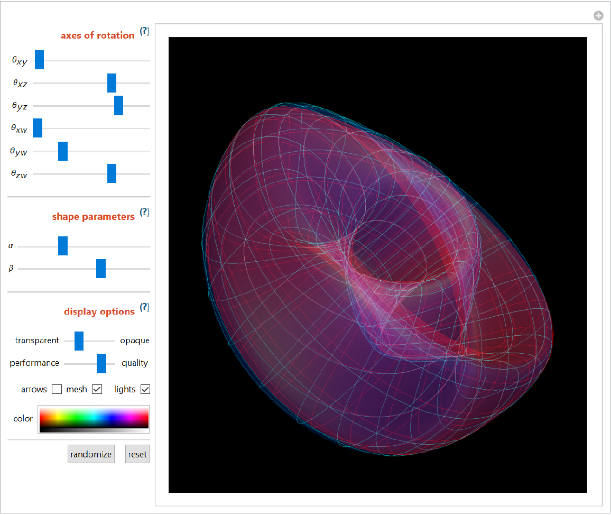Click the θyw slider handle

coord(63,151)
